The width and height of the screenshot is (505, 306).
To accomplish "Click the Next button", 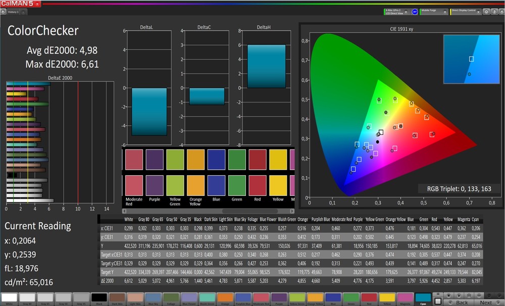I will 487,301.
